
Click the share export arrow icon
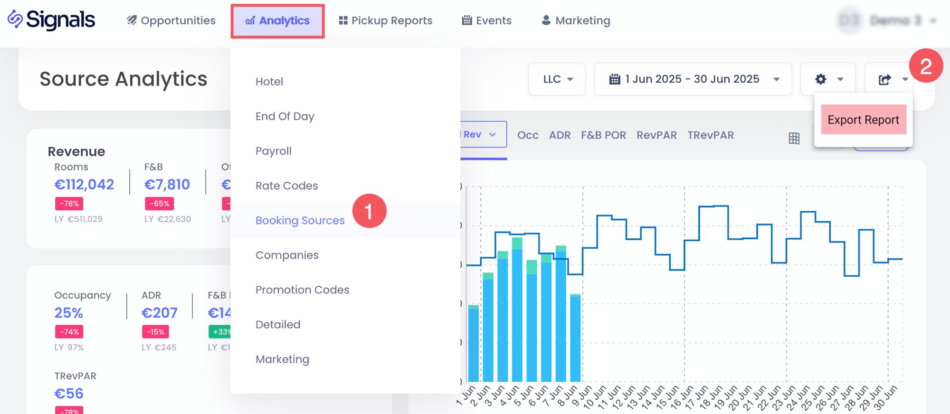[884, 79]
